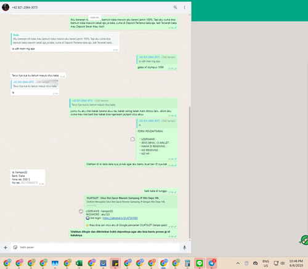308x269 pixels.
Task: Open the SILATSLOT link preview card
Action: (131, 201)
